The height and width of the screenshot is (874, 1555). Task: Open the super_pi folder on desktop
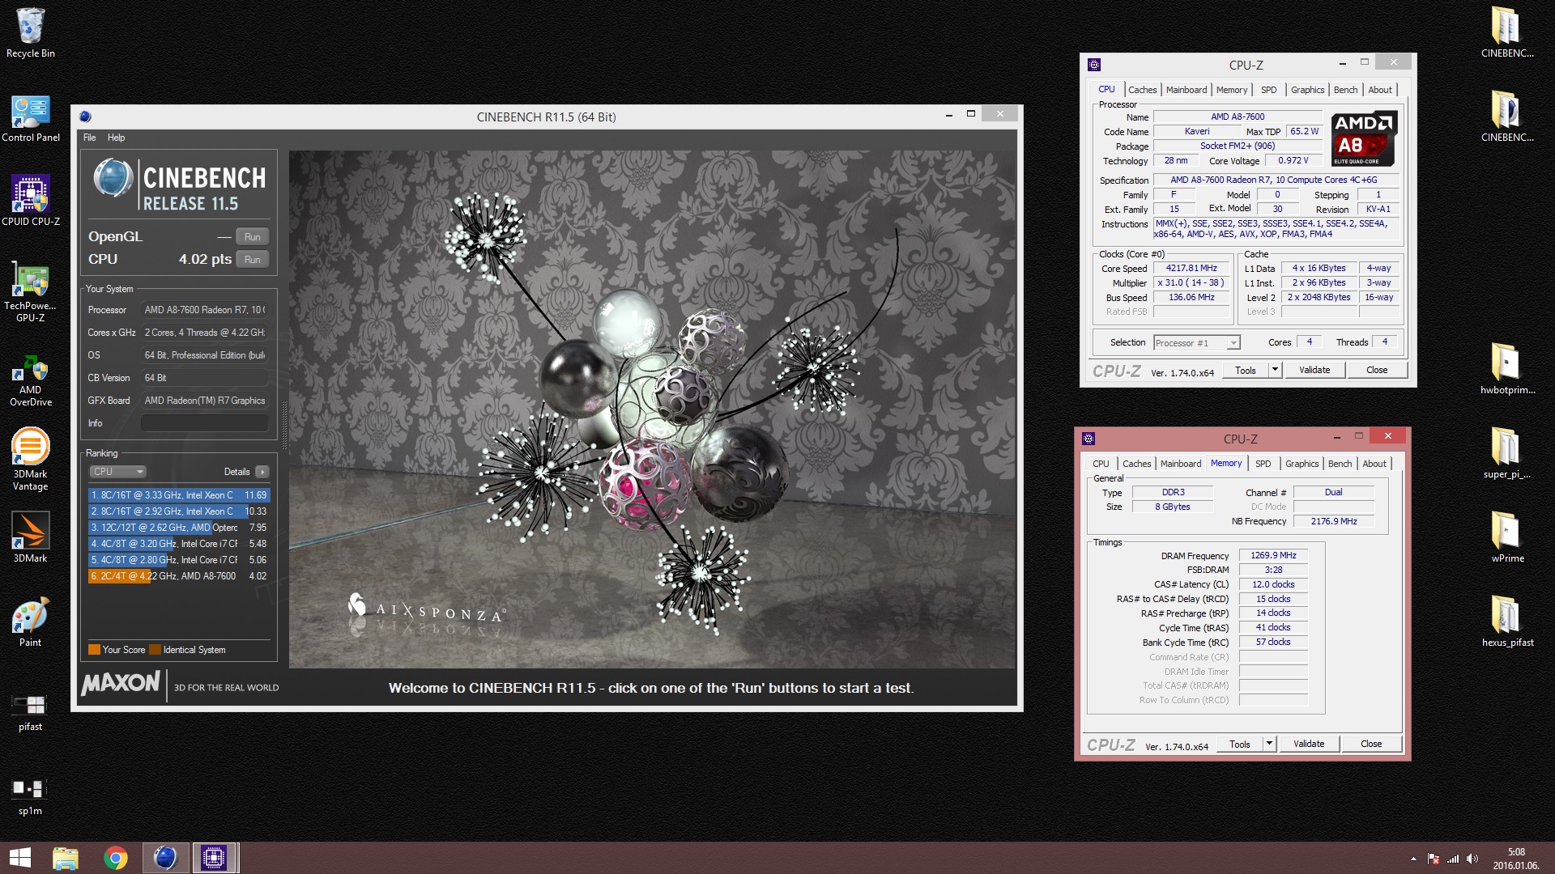click(1506, 453)
